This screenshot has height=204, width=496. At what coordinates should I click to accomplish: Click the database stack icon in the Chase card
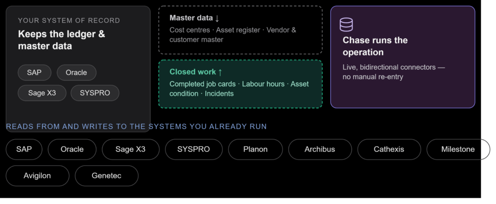[346, 25]
